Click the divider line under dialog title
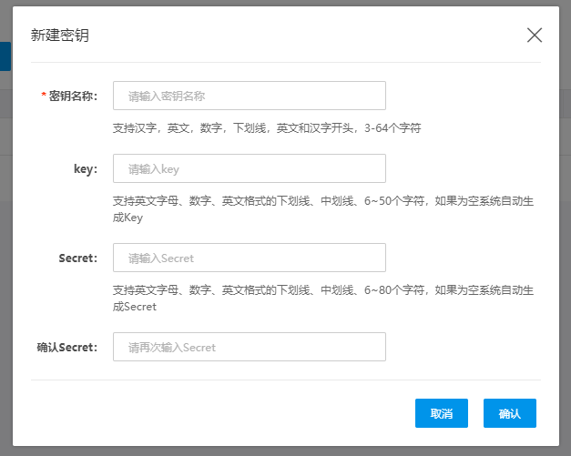571x456 pixels. click(285, 62)
